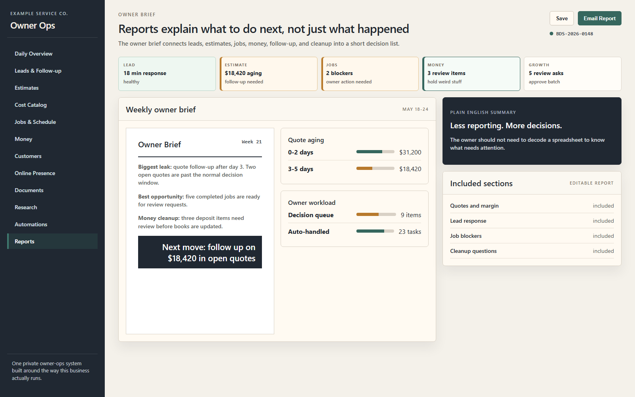Viewport: 635px width, 397px height.
Task: Open Customers from the sidebar
Action: 52,156
